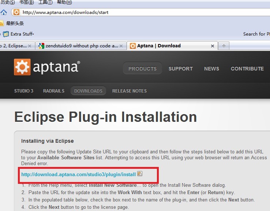The image size is (270, 211).
Task: Click the aptana wordmark logo text
Action: point(56,67)
